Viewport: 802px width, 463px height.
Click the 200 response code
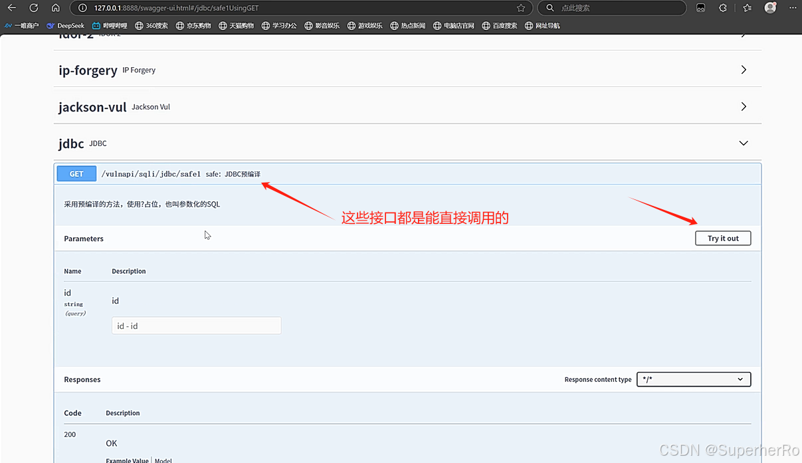tap(70, 434)
